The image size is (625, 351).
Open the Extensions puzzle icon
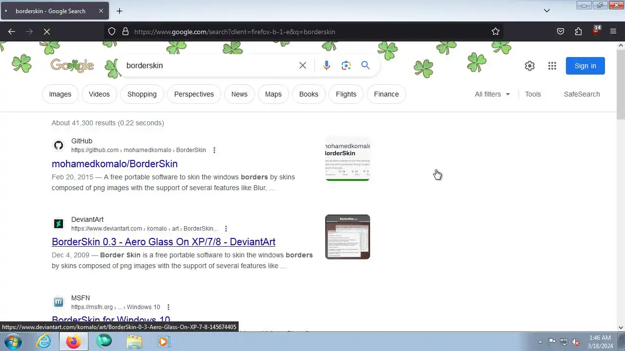[578, 32]
